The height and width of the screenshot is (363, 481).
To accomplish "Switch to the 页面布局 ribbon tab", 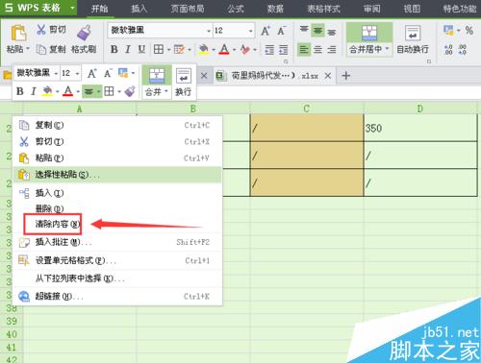I will [188, 9].
